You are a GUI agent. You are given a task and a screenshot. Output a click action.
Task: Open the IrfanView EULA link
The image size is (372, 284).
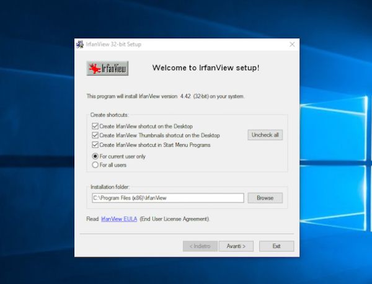click(x=119, y=219)
